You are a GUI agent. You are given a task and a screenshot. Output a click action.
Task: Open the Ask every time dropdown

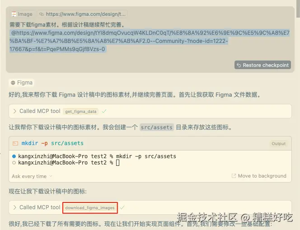click(32, 176)
